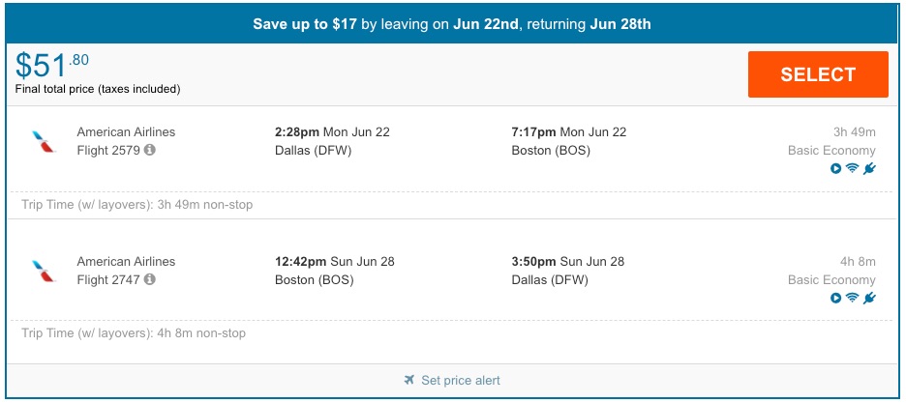This screenshot has height=403, width=906.
Task: Click entertainment play icon on outbound flight
Action: coord(835,168)
